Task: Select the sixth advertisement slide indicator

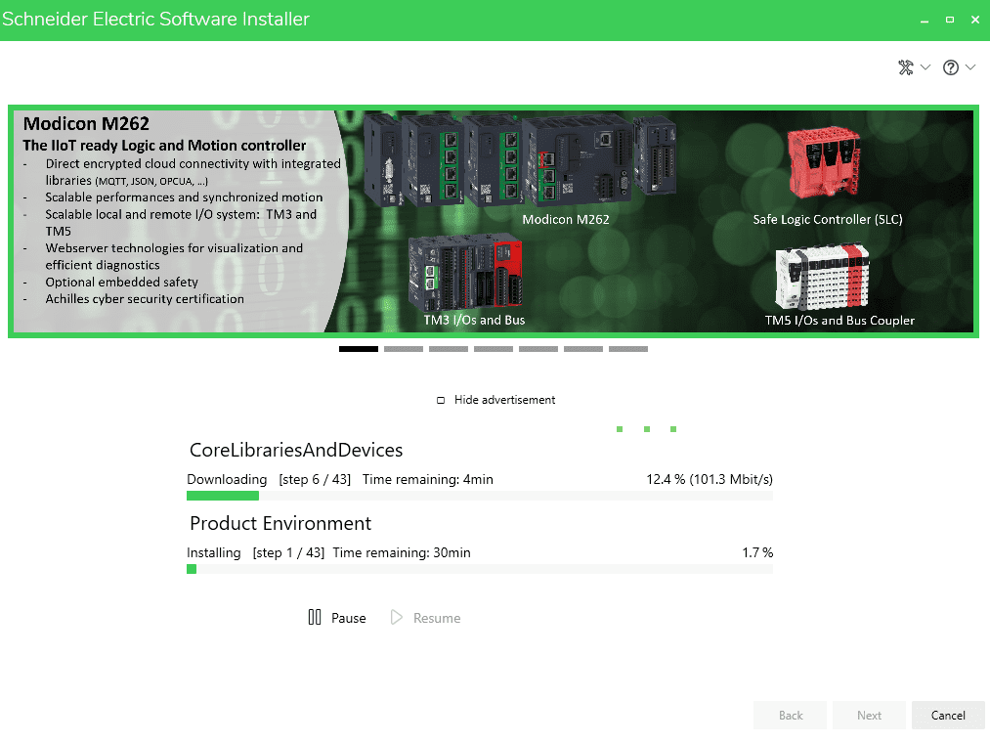Action: [x=583, y=349]
